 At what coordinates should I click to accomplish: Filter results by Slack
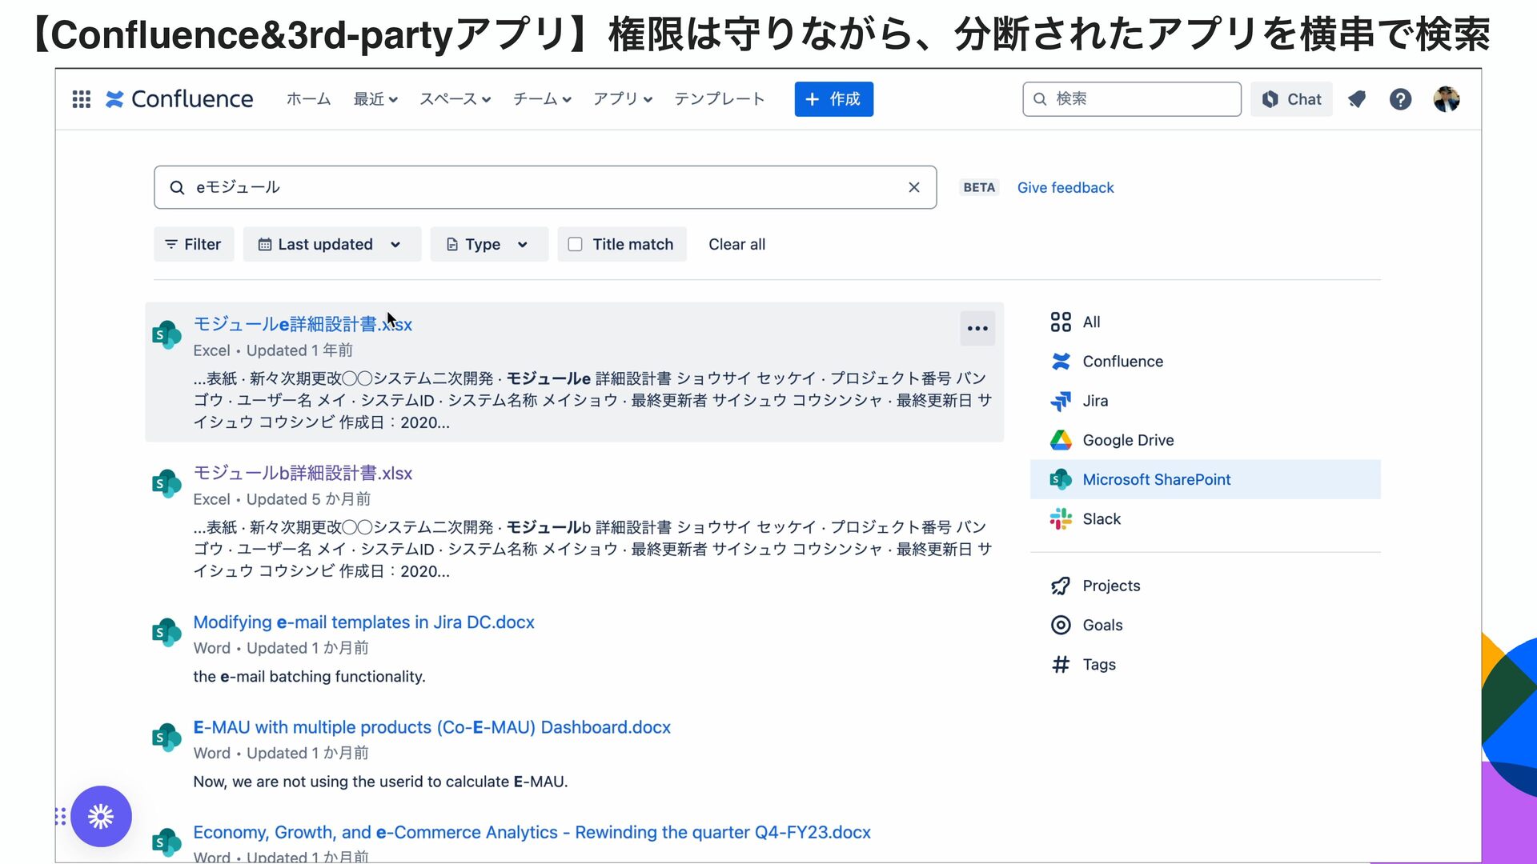1101,519
